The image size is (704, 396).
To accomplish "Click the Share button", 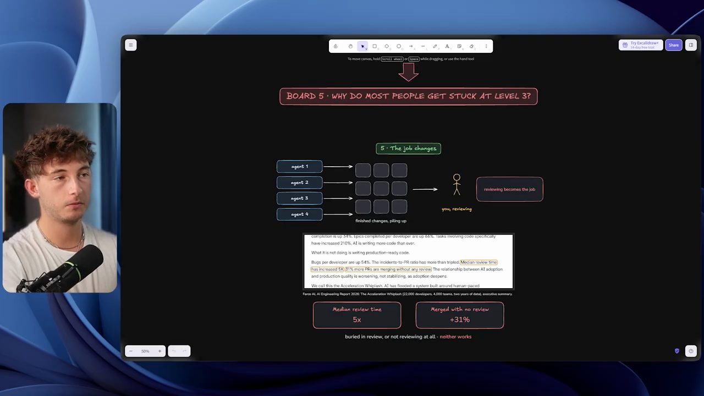I will [x=674, y=45].
